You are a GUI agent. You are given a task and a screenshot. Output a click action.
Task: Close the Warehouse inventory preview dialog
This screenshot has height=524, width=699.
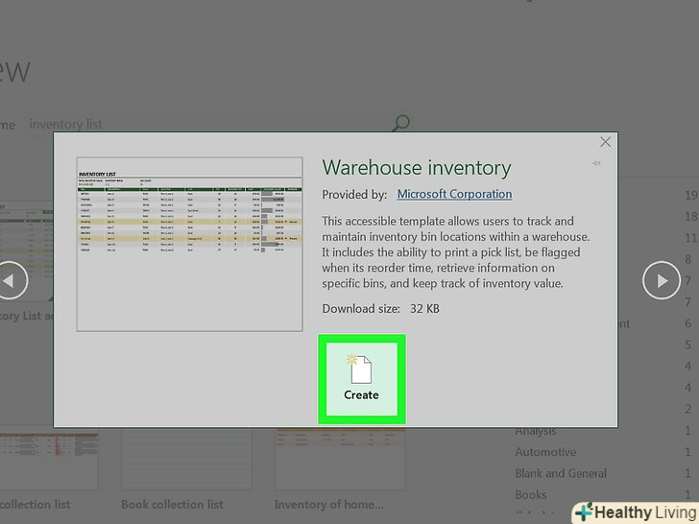[605, 142]
